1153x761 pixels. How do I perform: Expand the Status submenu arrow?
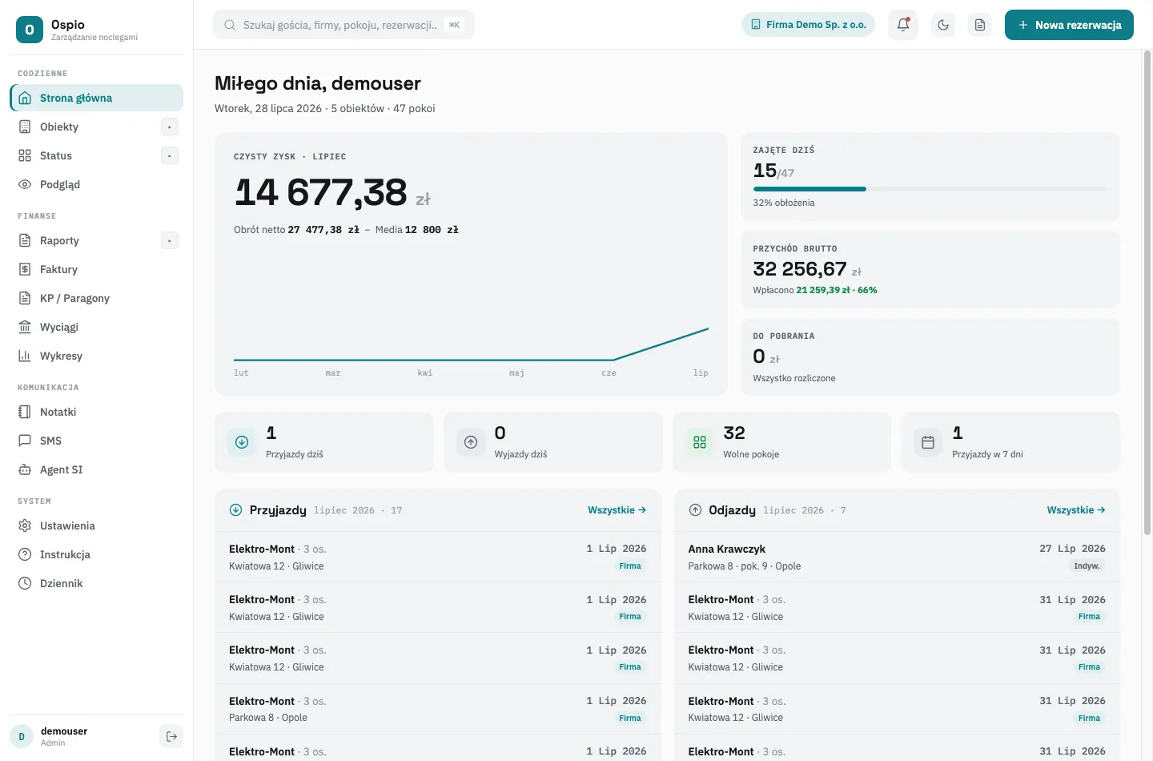[x=170, y=155]
